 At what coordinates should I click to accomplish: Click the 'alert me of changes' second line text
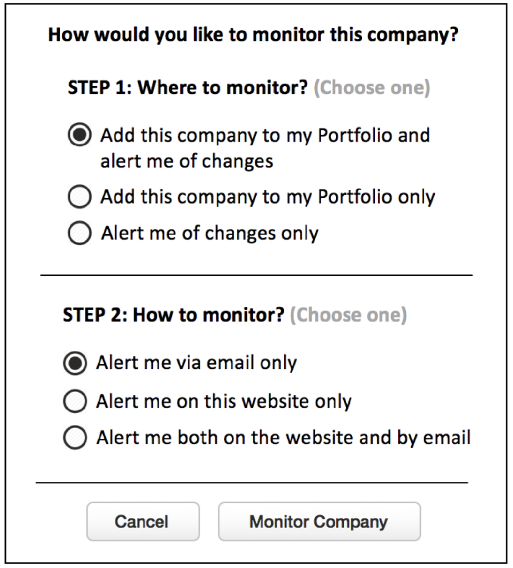click(186, 161)
